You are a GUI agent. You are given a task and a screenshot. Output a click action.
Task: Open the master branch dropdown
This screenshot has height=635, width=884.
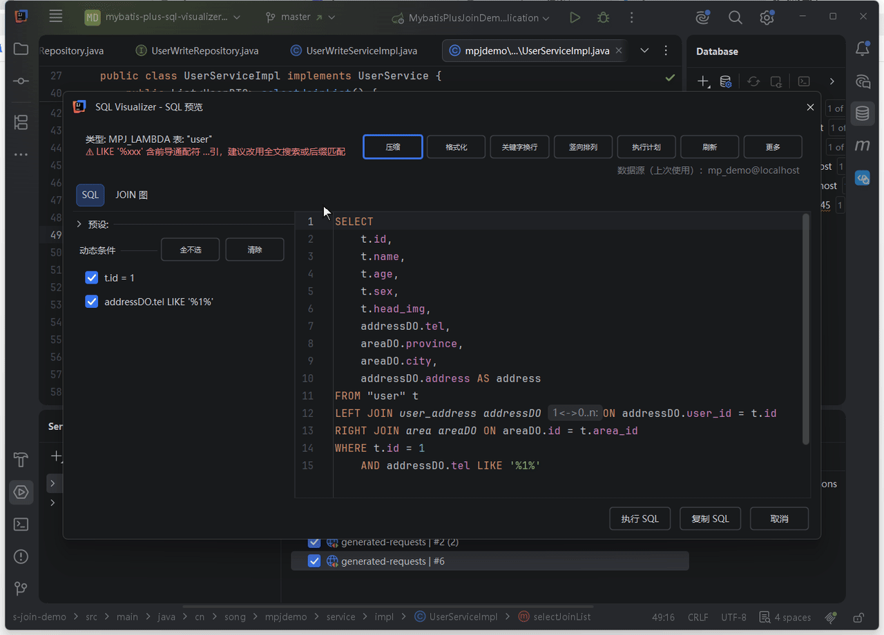[300, 17]
